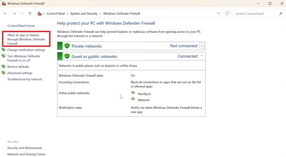Click the search magnifier icon
Image resolution: width=286 pixels, height=157 pixels.
coord(281,14)
